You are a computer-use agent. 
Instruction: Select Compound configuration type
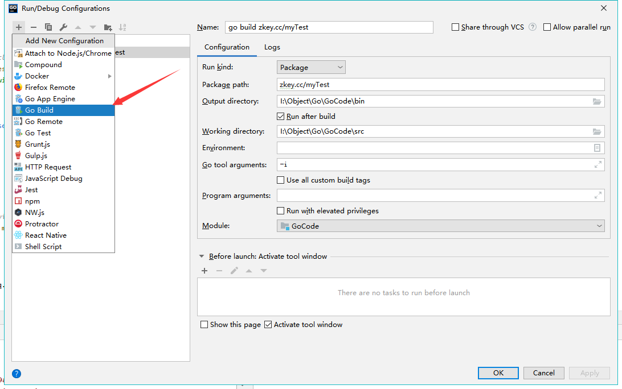[x=63, y=65]
